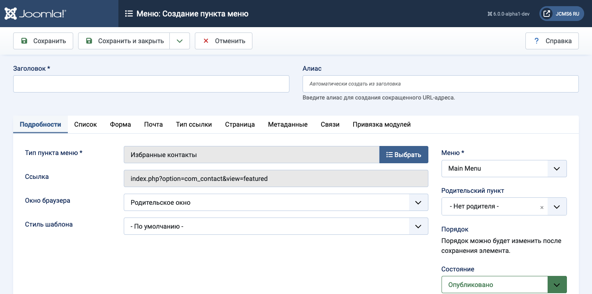Switch to the Привязка модулей tab

(381, 124)
